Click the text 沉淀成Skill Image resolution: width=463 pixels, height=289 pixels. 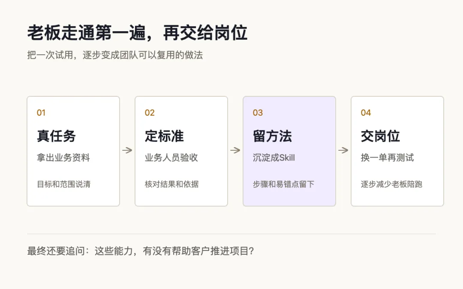click(x=274, y=158)
